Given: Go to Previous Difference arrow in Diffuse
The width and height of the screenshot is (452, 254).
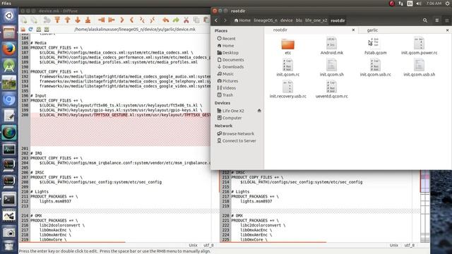Looking at the screenshot, I should tap(68, 20).
